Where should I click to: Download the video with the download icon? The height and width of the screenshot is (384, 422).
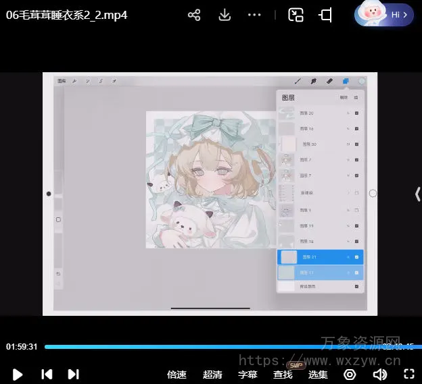point(225,15)
